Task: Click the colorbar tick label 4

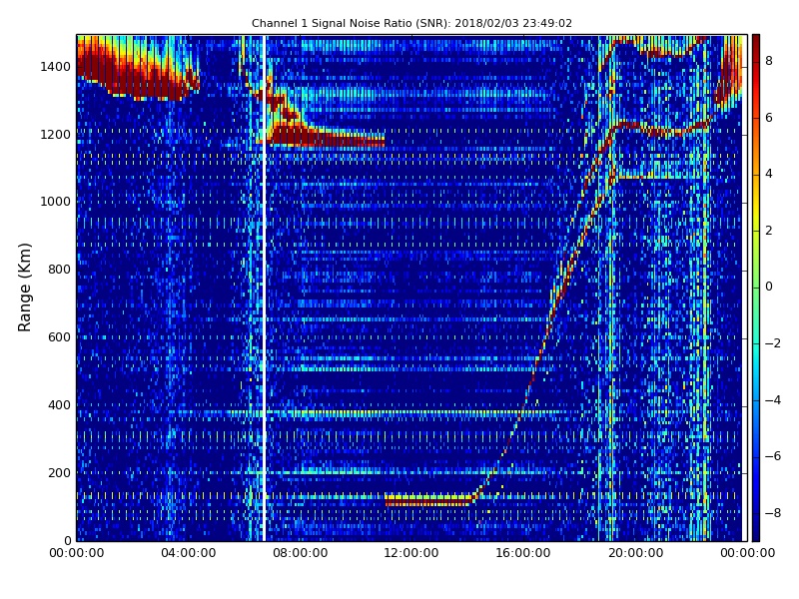Action: (768, 174)
